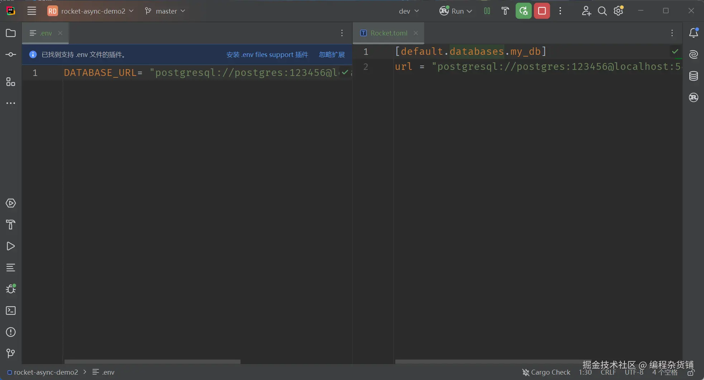Click the info icon in plugin banner
The height and width of the screenshot is (380, 704).
click(33, 54)
